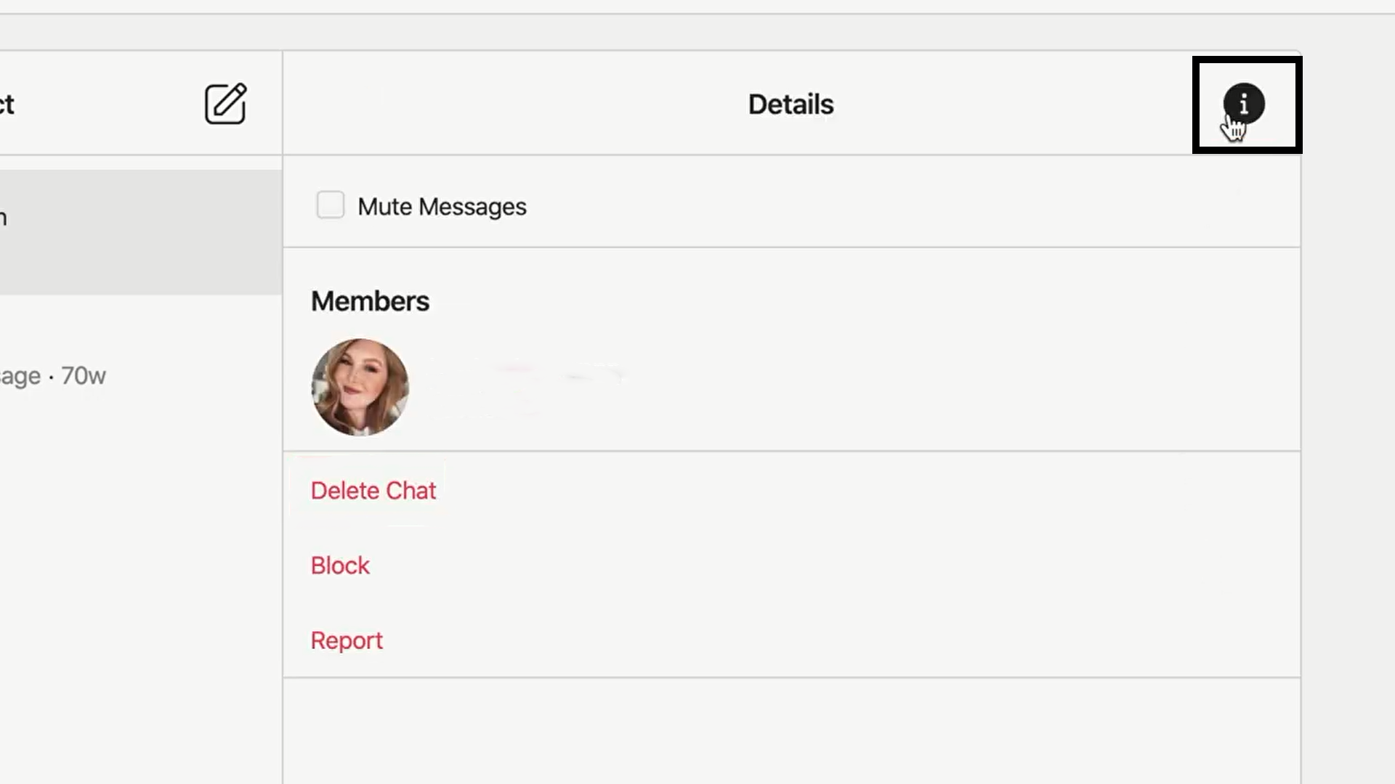
Task: Click the Members section heading
Action: (x=370, y=301)
